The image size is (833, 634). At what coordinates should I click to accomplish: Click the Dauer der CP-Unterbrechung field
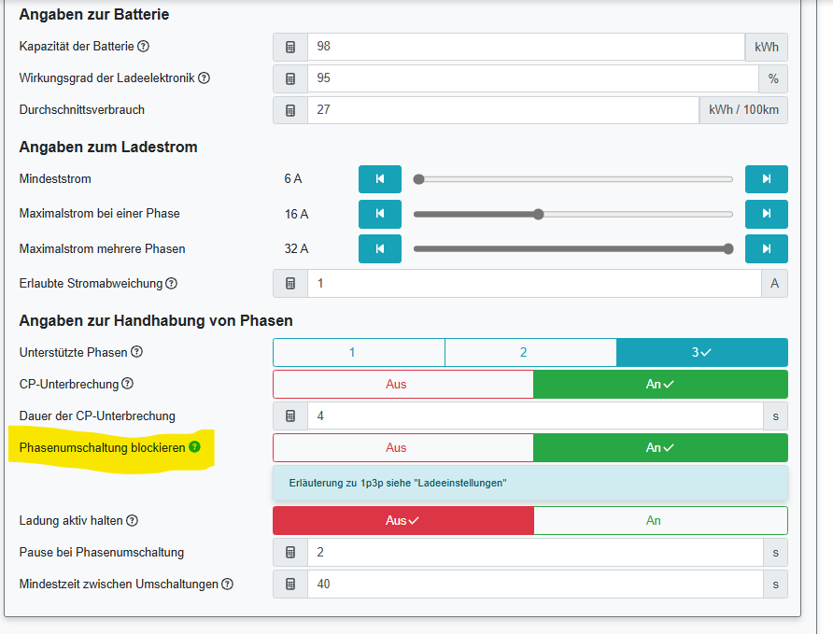pyautogui.click(x=534, y=416)
